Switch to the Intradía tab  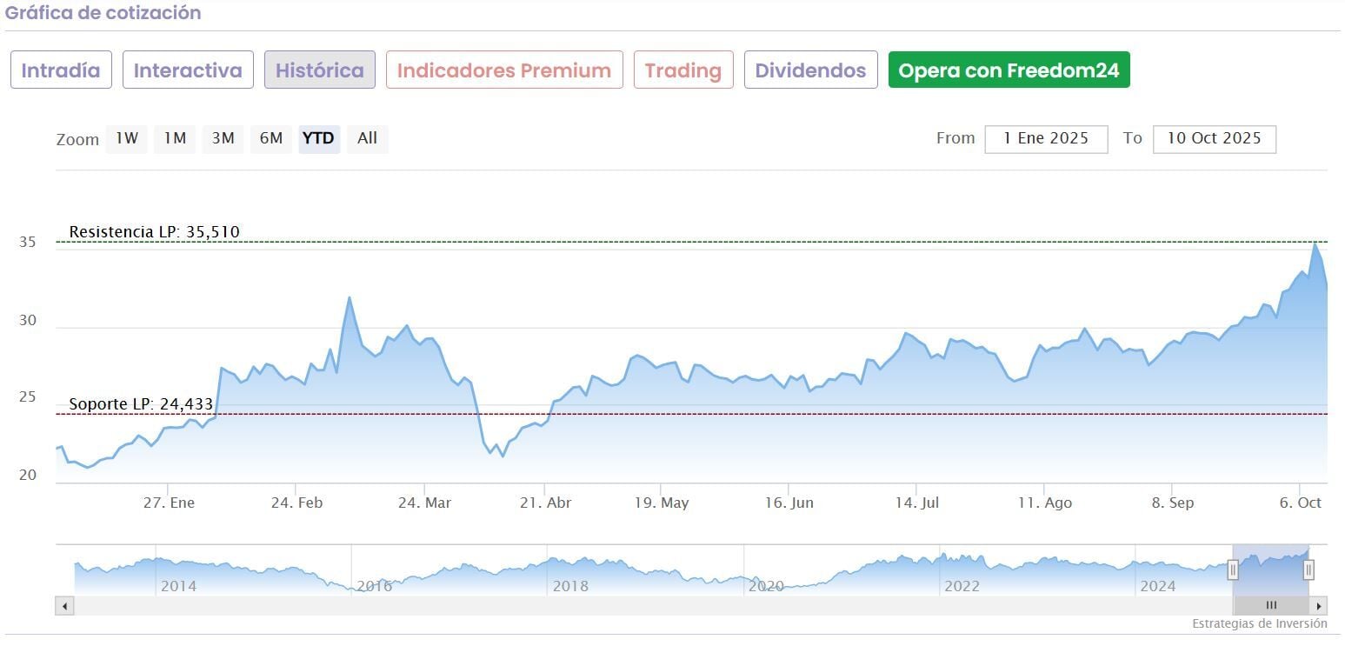61,70
